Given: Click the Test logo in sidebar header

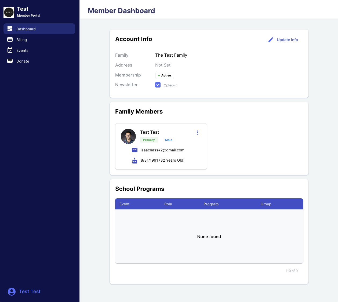Looking at the screenshot, I should coord(9,12).
